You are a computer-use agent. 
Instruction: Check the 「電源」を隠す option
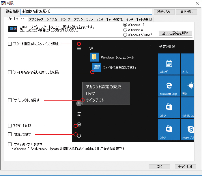click(10, 134)
